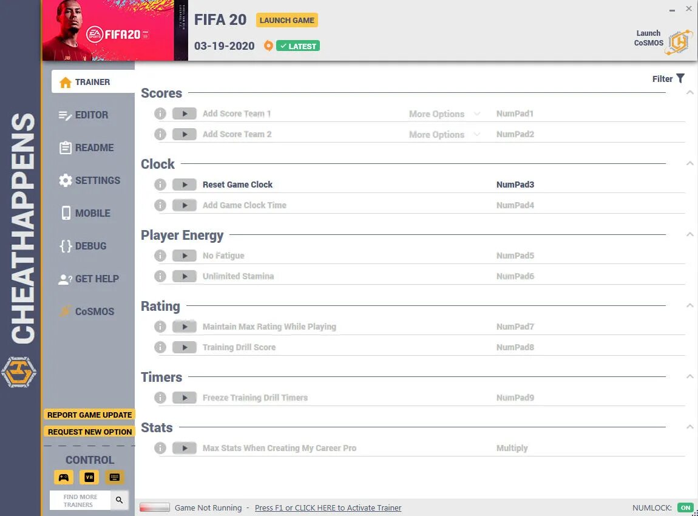This screenshot has width=698, height=516.
Task: Click the red game status progress bar
Action: [x=154, y=507]
